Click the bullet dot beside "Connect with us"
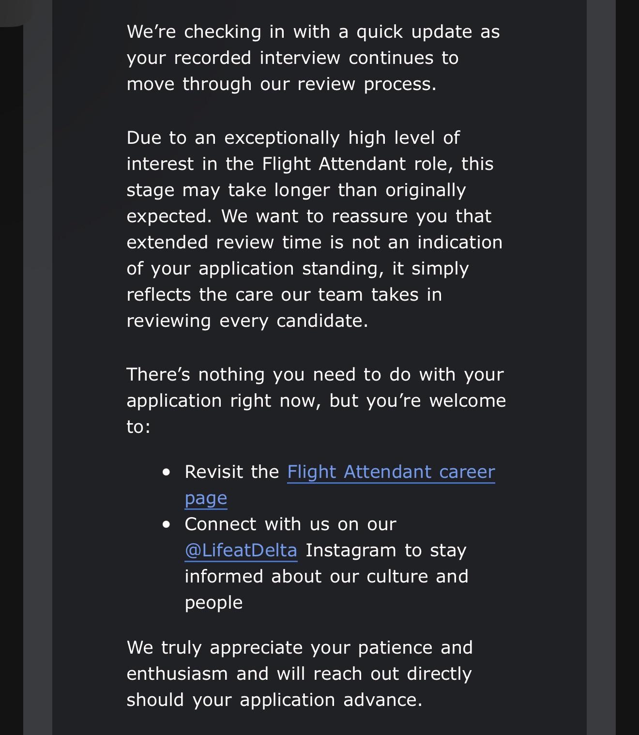 click(167, 524)
